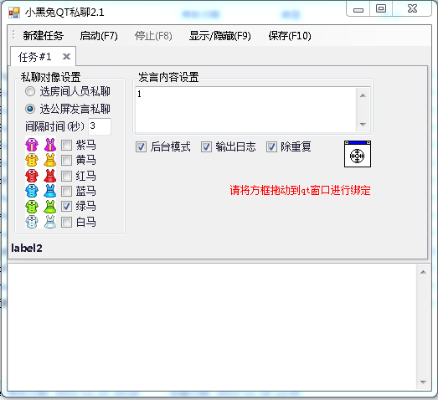Toggle 输出日志 checkbox

point(206,146)
